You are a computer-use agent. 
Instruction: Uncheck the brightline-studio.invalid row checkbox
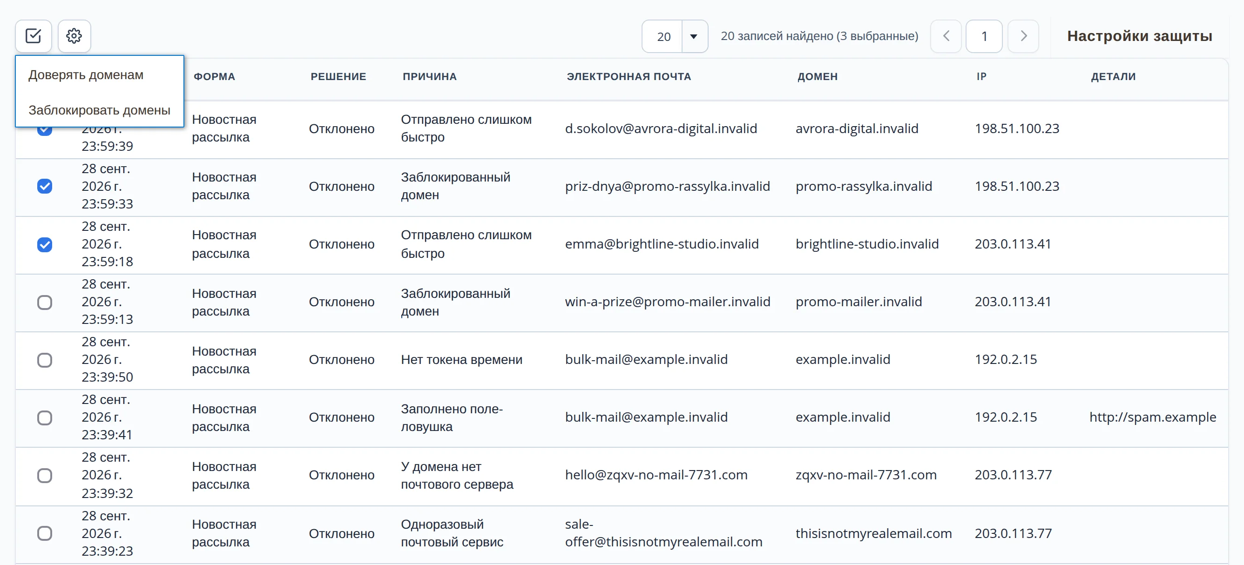[x=44, y=244]
